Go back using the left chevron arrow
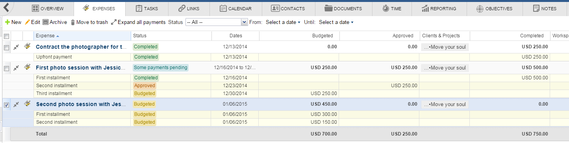The image size is (569, 143). pos(6,7)
